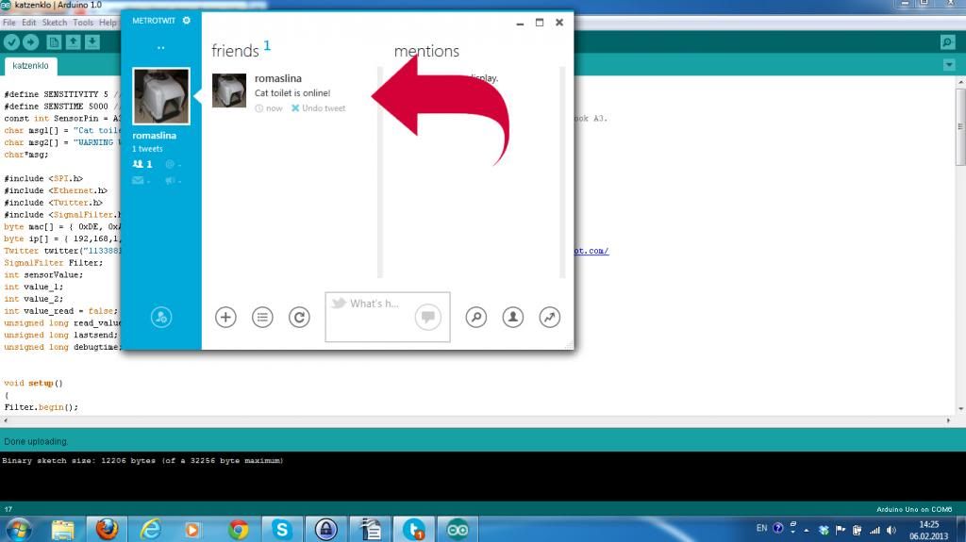This screenshot has height=542, width=966.
Task: Click the EN language indicator
Action: pos(761,529)
